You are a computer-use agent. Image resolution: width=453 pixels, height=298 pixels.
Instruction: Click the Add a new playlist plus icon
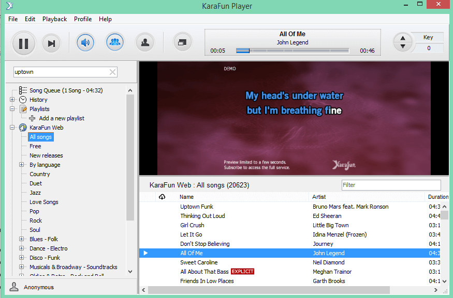[32, 118]
